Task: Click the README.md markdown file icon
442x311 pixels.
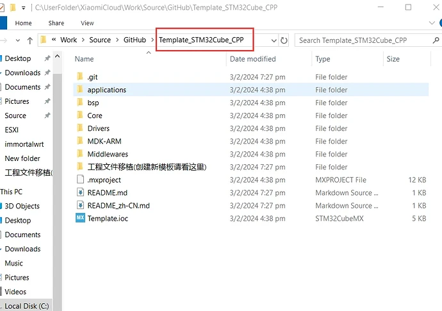Action: pyautogui.click(x=80, y=193)
